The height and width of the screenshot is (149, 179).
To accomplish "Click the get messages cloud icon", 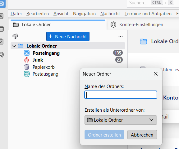I will [15, 36].
